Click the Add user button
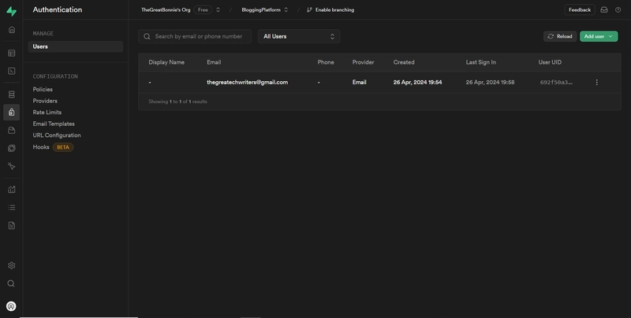631x318 pixels. pyautogui.click(x=599, y=36)
